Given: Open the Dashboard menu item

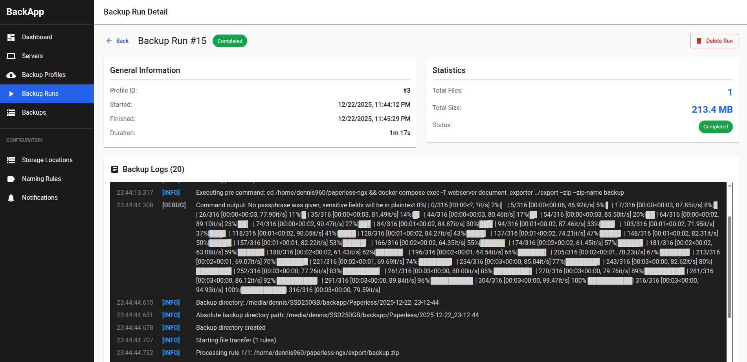Looking at the screenshot, I should click(x=47, y=37).
